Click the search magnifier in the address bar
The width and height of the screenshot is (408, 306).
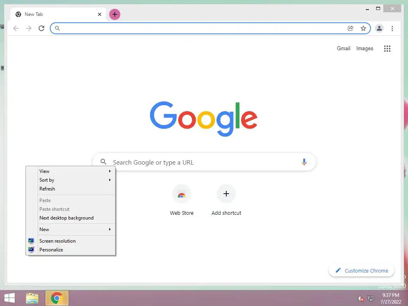(x=57, y=28)
